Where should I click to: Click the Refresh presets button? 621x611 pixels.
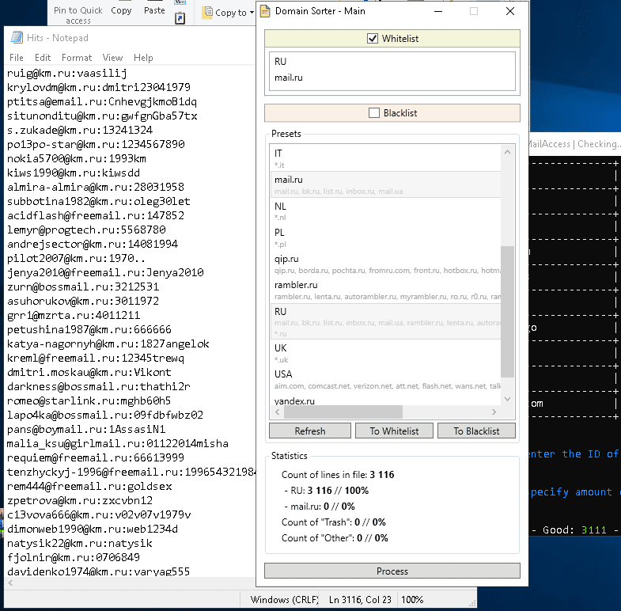(x=309, y=431)
